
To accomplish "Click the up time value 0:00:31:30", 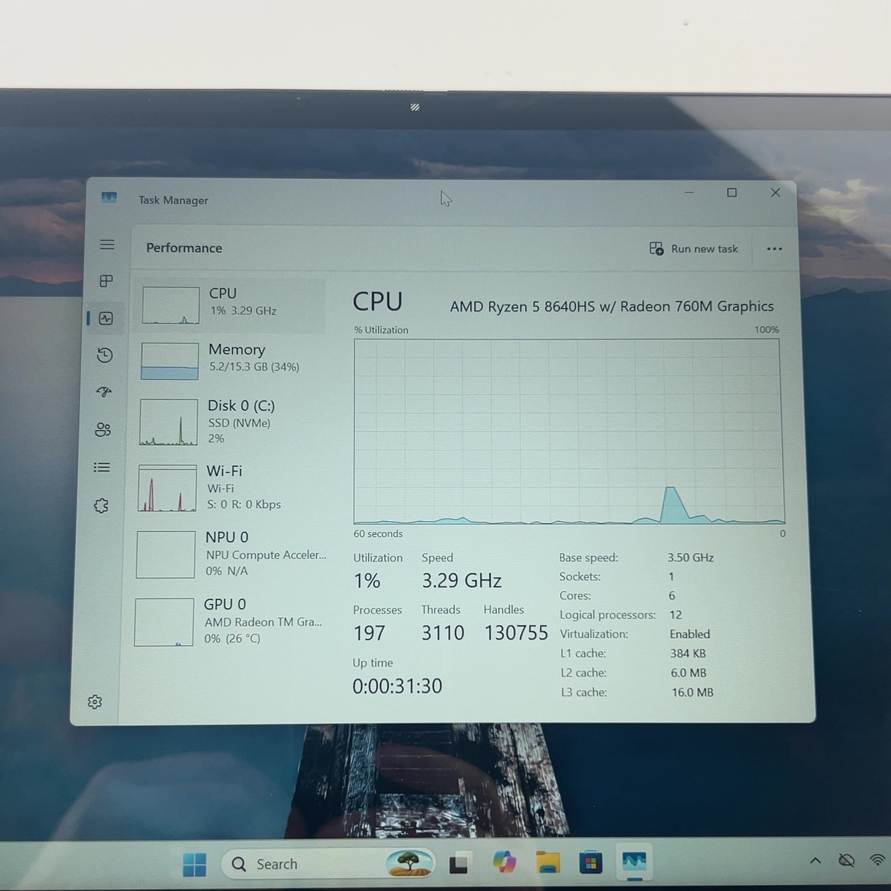I will click(x=397, y=686).
